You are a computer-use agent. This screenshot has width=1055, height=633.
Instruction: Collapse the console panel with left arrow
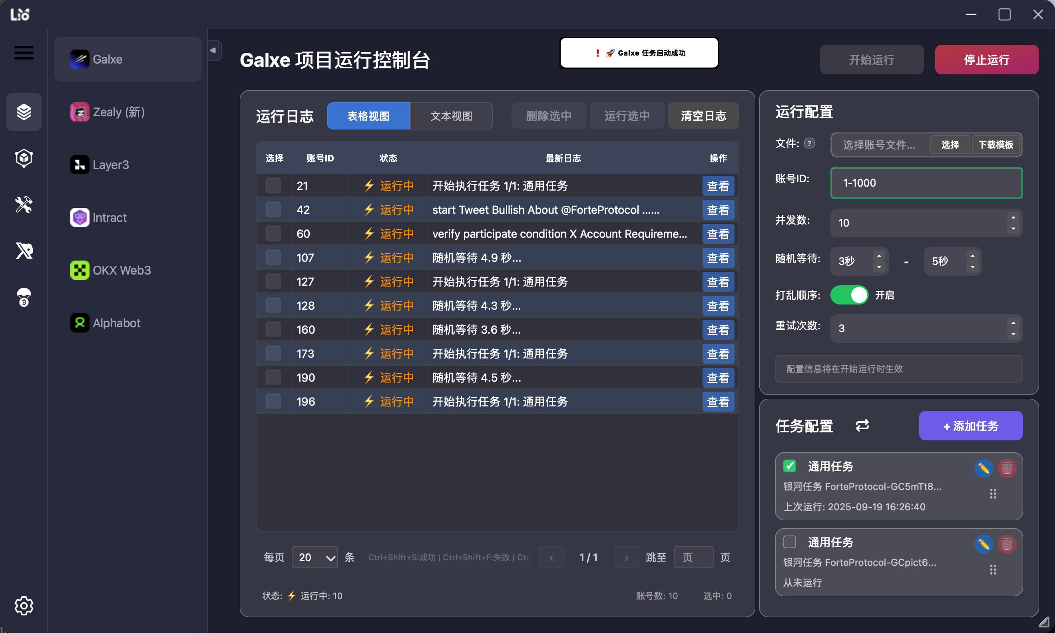click(213, 50)
